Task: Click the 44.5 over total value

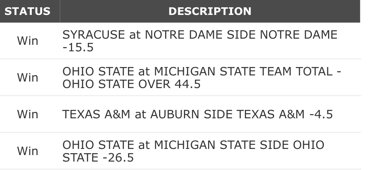Action: (x=185, y=84)
